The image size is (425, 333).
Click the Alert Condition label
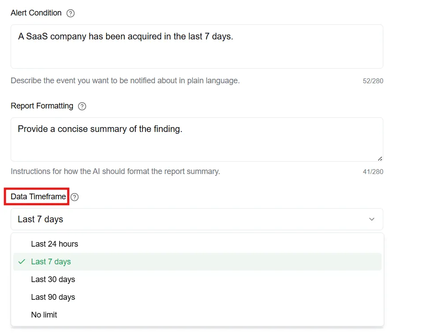36,13
